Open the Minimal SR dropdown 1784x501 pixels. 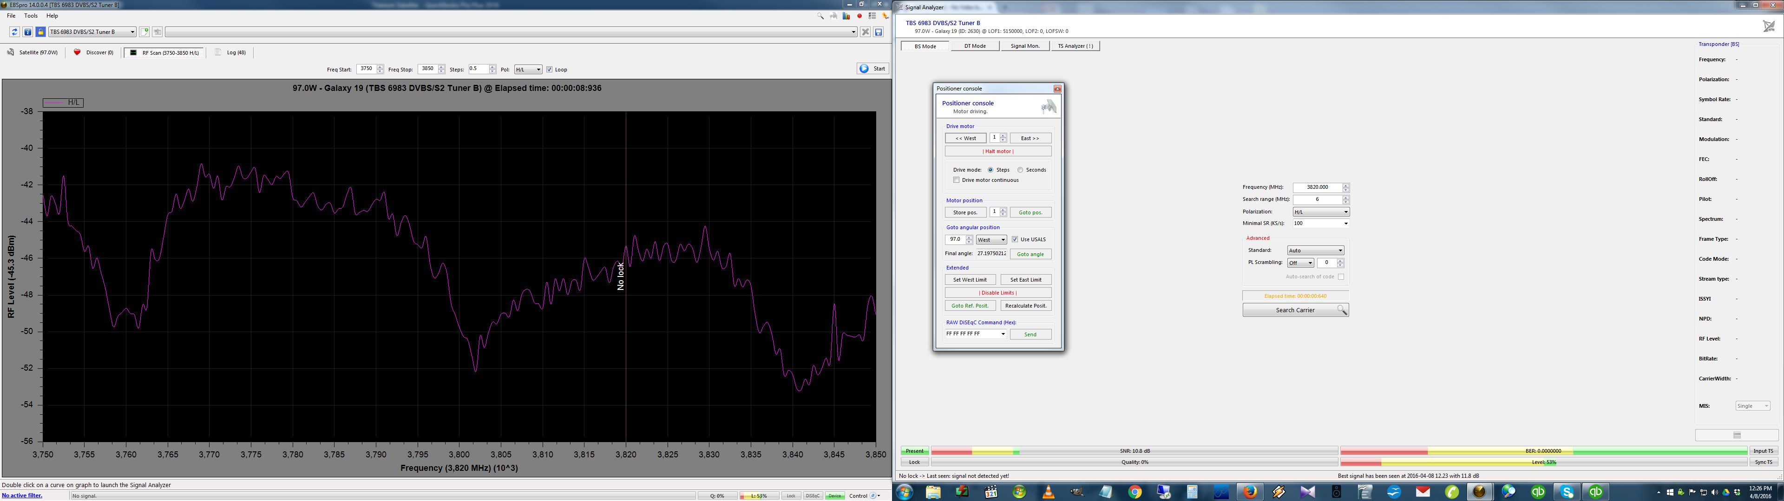[1321, 224]
